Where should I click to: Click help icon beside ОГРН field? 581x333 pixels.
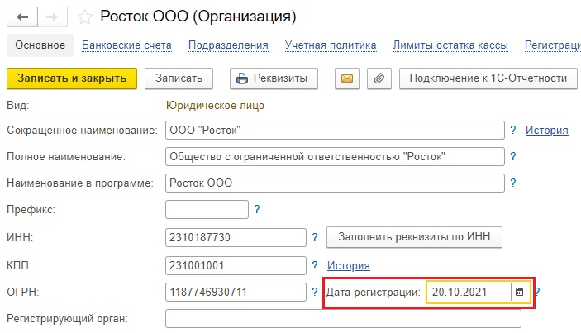pyautogui.click(x=315, y=292)
